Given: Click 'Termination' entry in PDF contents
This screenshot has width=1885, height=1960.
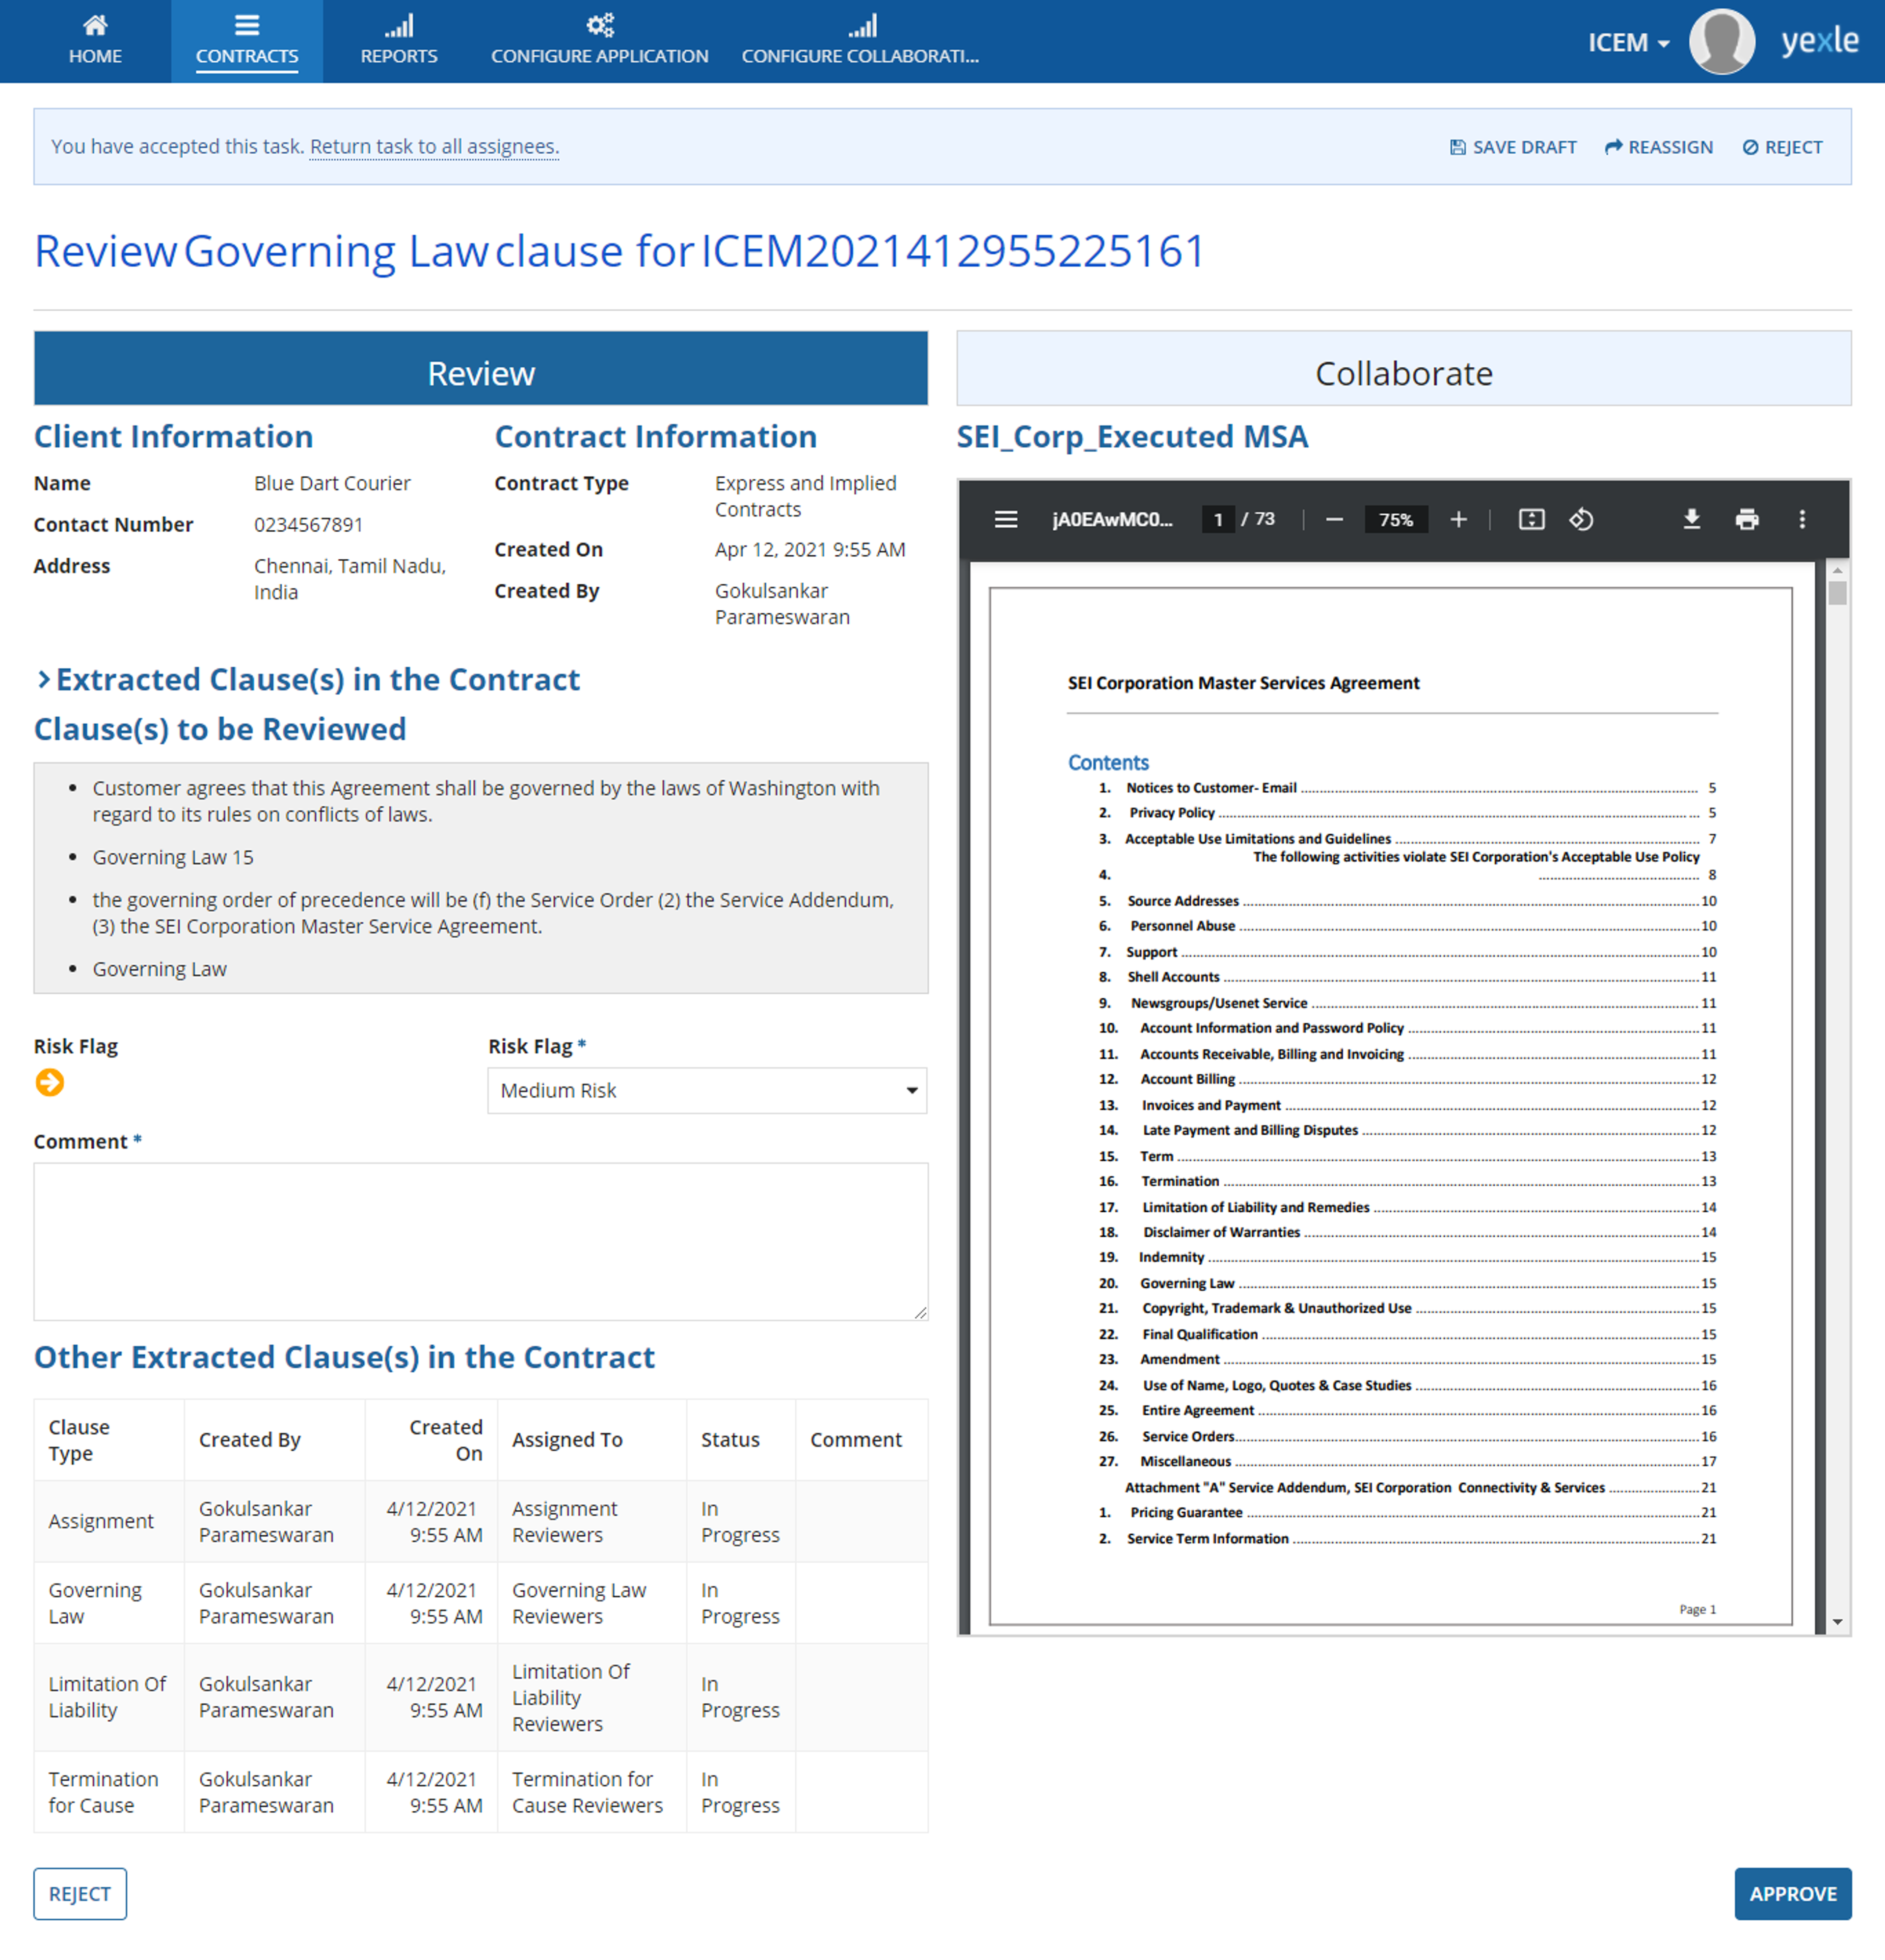Looking at the screenshot, I should click(x=1180, y=1181).
